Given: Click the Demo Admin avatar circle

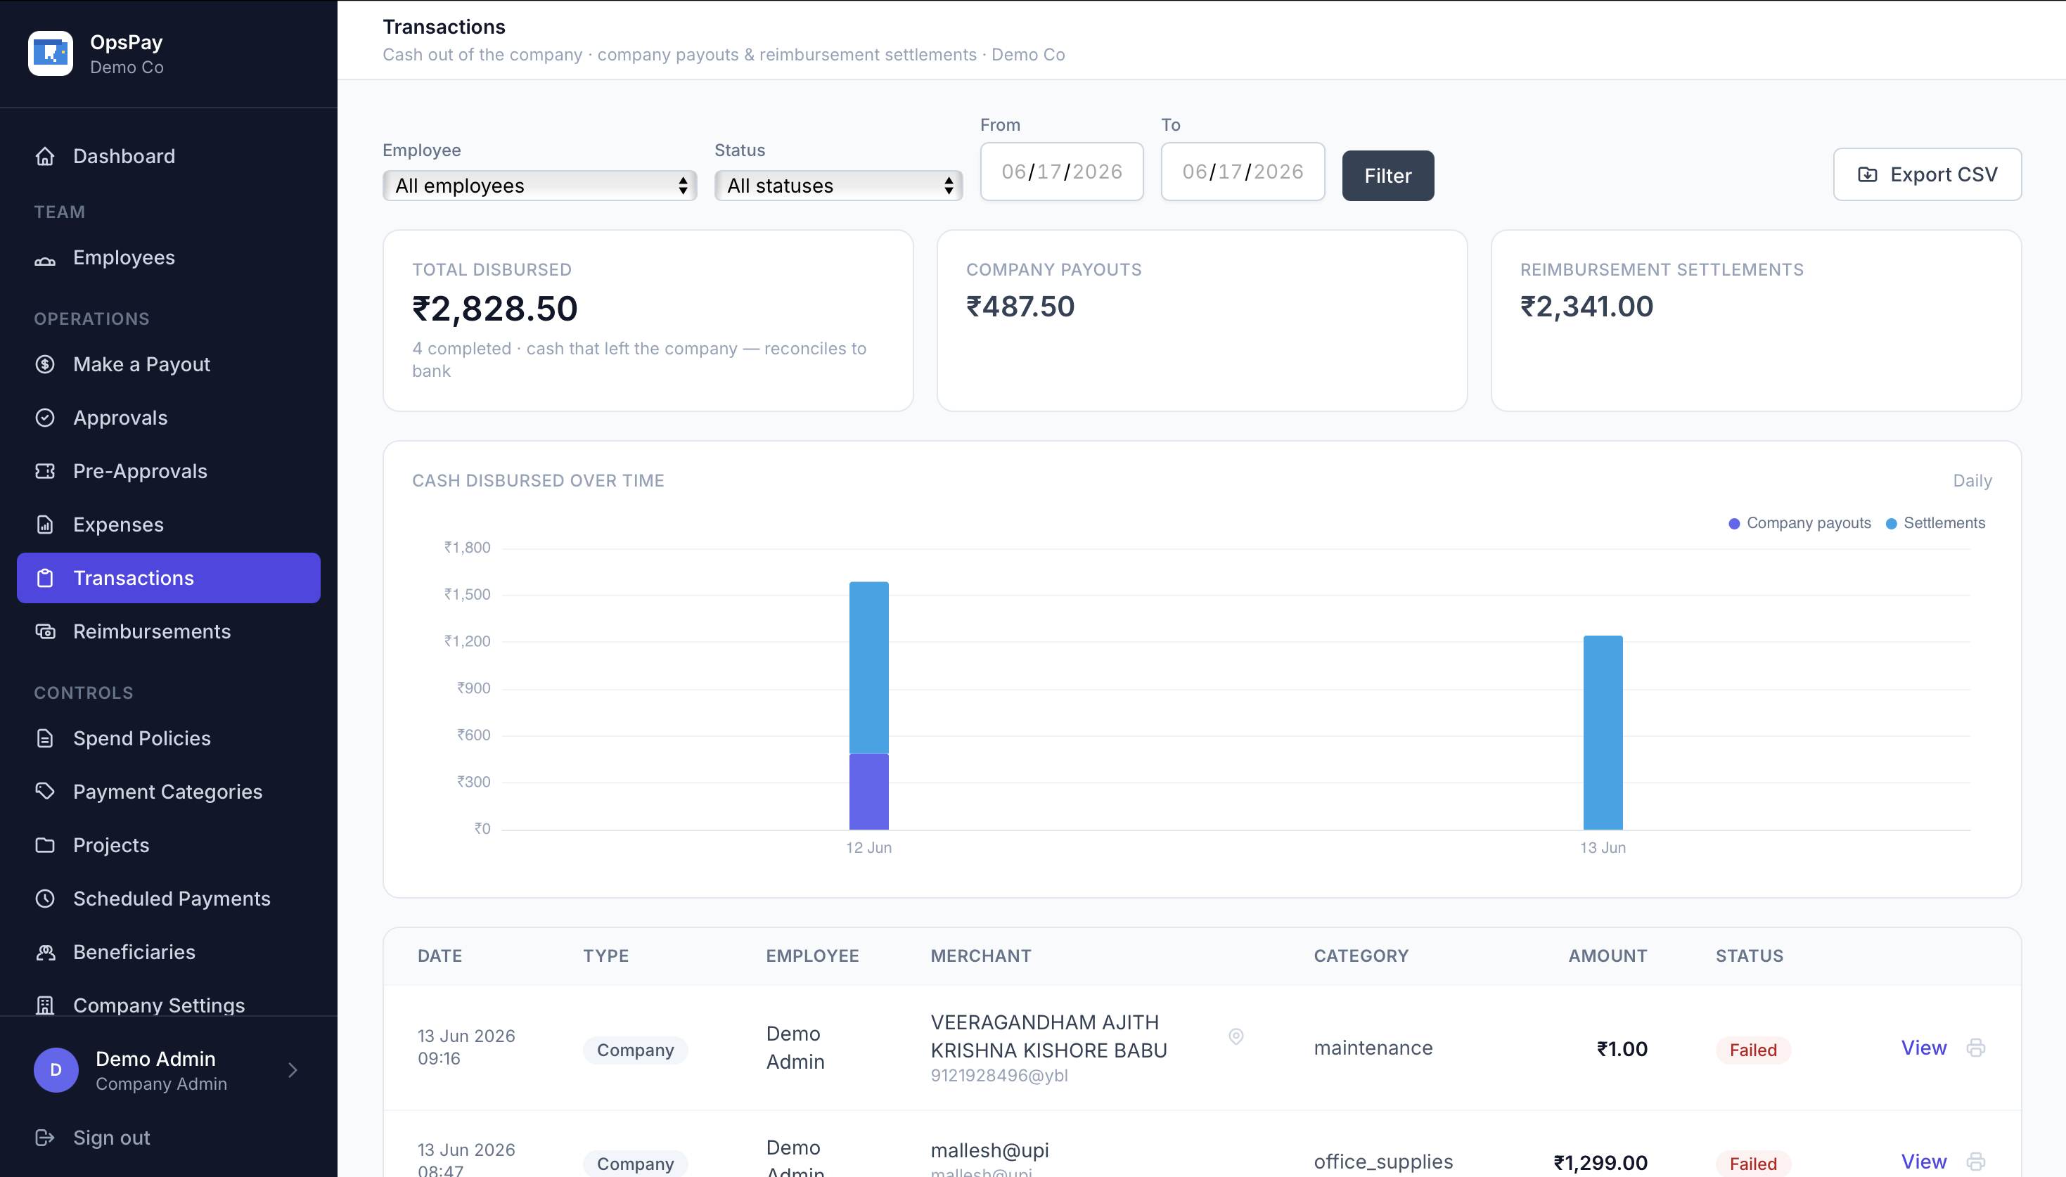Looking at the screenshot, I should click(56, 1070).
